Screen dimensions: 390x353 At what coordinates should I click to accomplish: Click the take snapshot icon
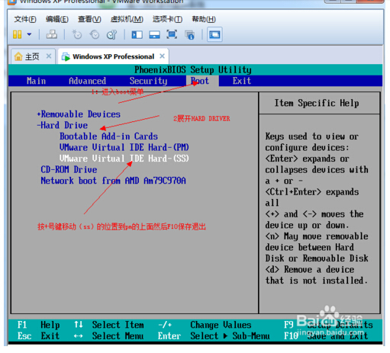[76, 34]
